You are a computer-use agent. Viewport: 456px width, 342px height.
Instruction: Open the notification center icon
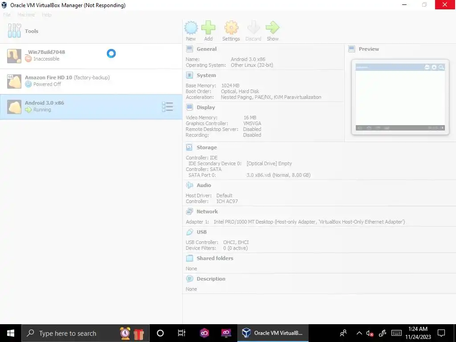point(441,333)
